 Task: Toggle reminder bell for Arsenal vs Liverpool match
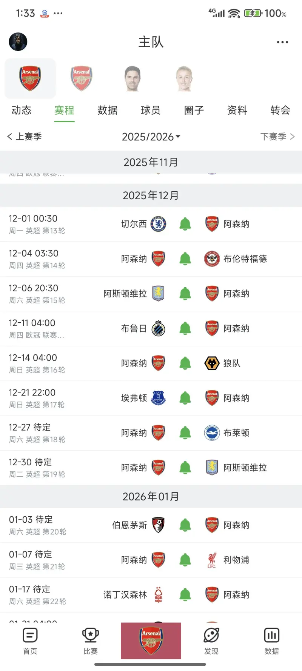(x=185, y=560)
